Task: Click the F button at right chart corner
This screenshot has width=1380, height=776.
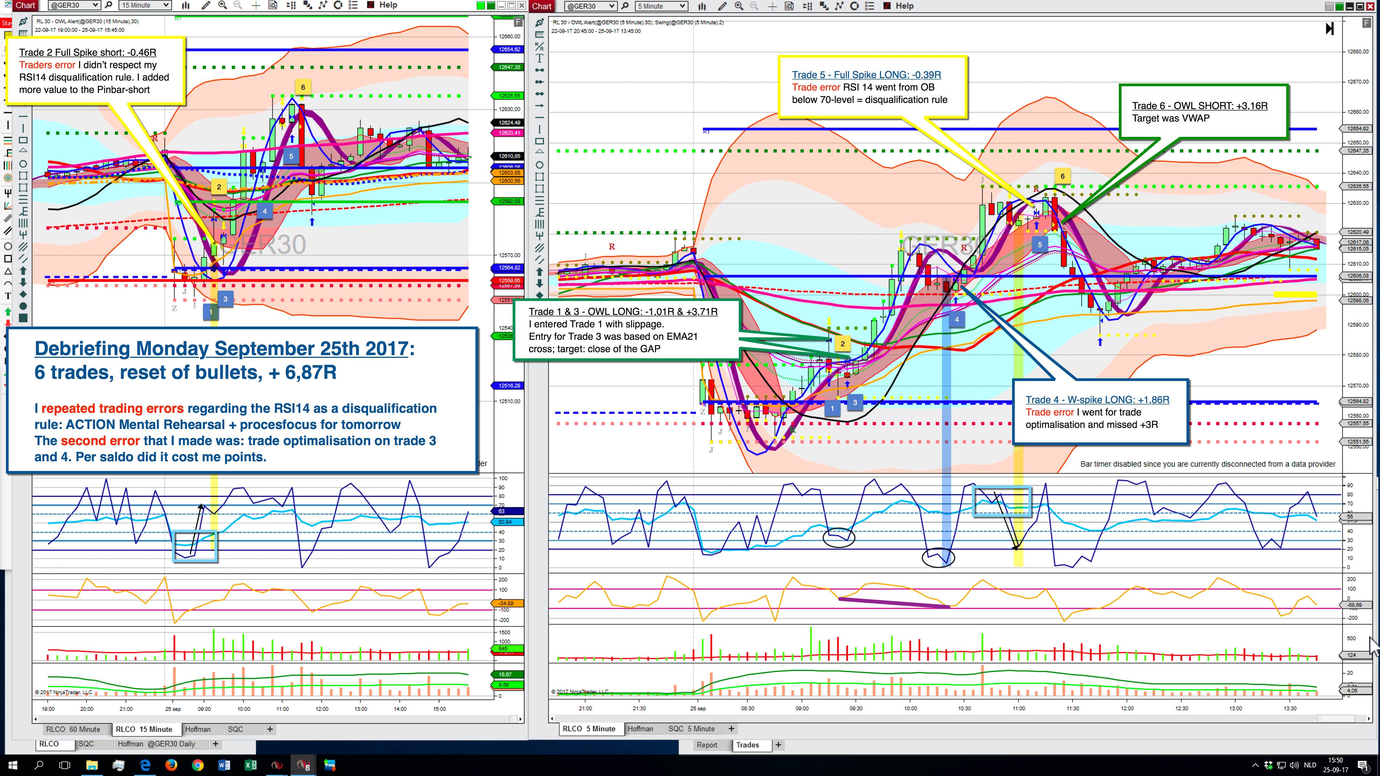Action: click(x=1367, y=23)
